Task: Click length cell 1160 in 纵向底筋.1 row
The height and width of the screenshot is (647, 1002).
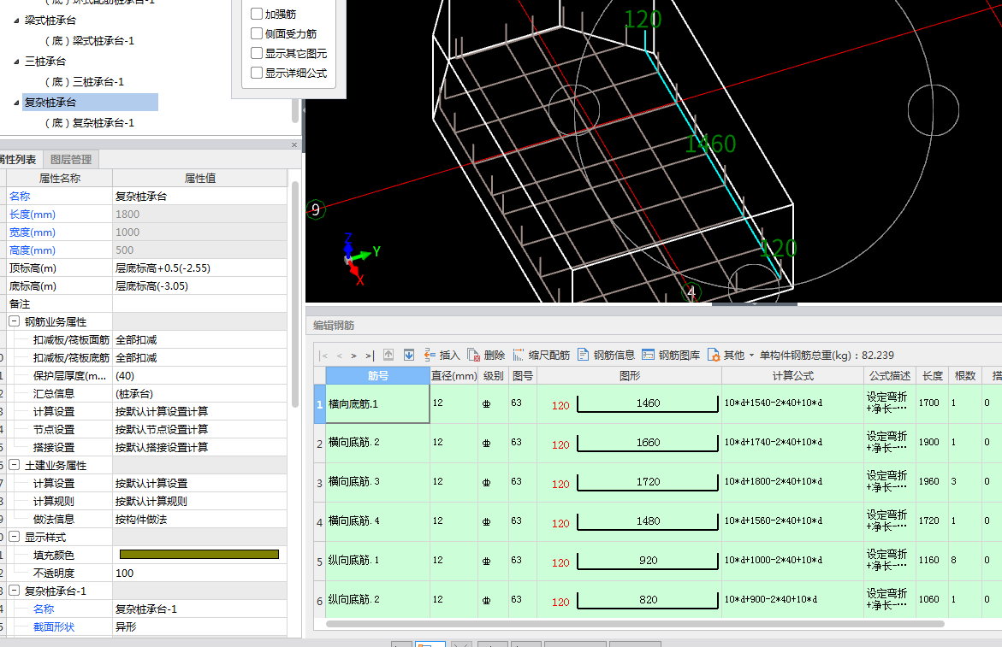Action: click(x=931, y=561)
